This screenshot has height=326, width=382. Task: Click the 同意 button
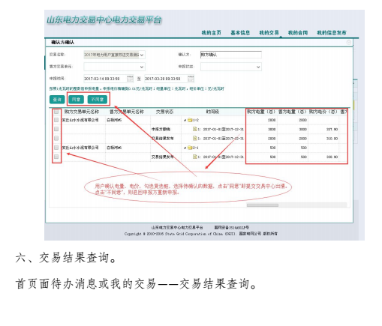tap(76, 100)
